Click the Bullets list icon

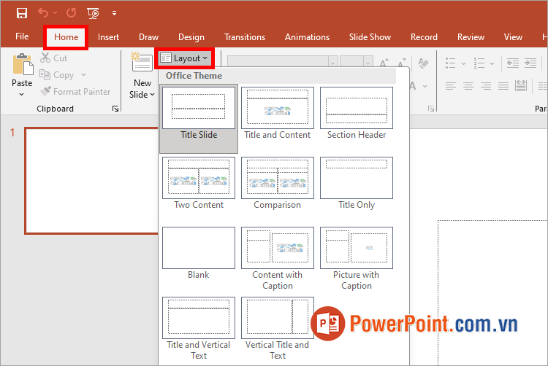[451, 63]
